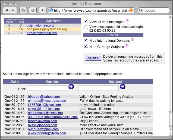
Task: Click the Sender filter text field
Action: [47, 88]
